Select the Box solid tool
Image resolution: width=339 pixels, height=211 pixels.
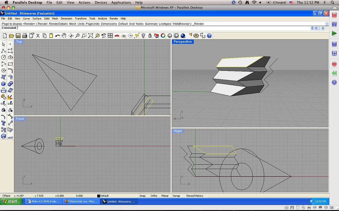(3, 83)
